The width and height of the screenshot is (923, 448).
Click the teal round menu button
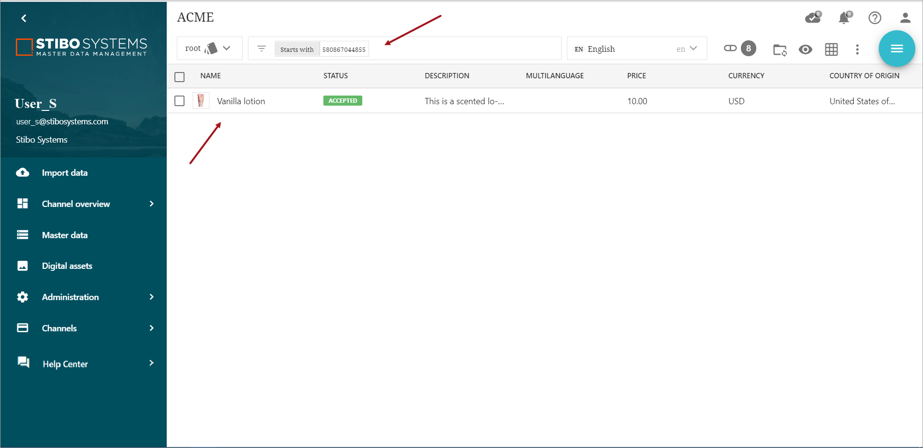[897, 48]
